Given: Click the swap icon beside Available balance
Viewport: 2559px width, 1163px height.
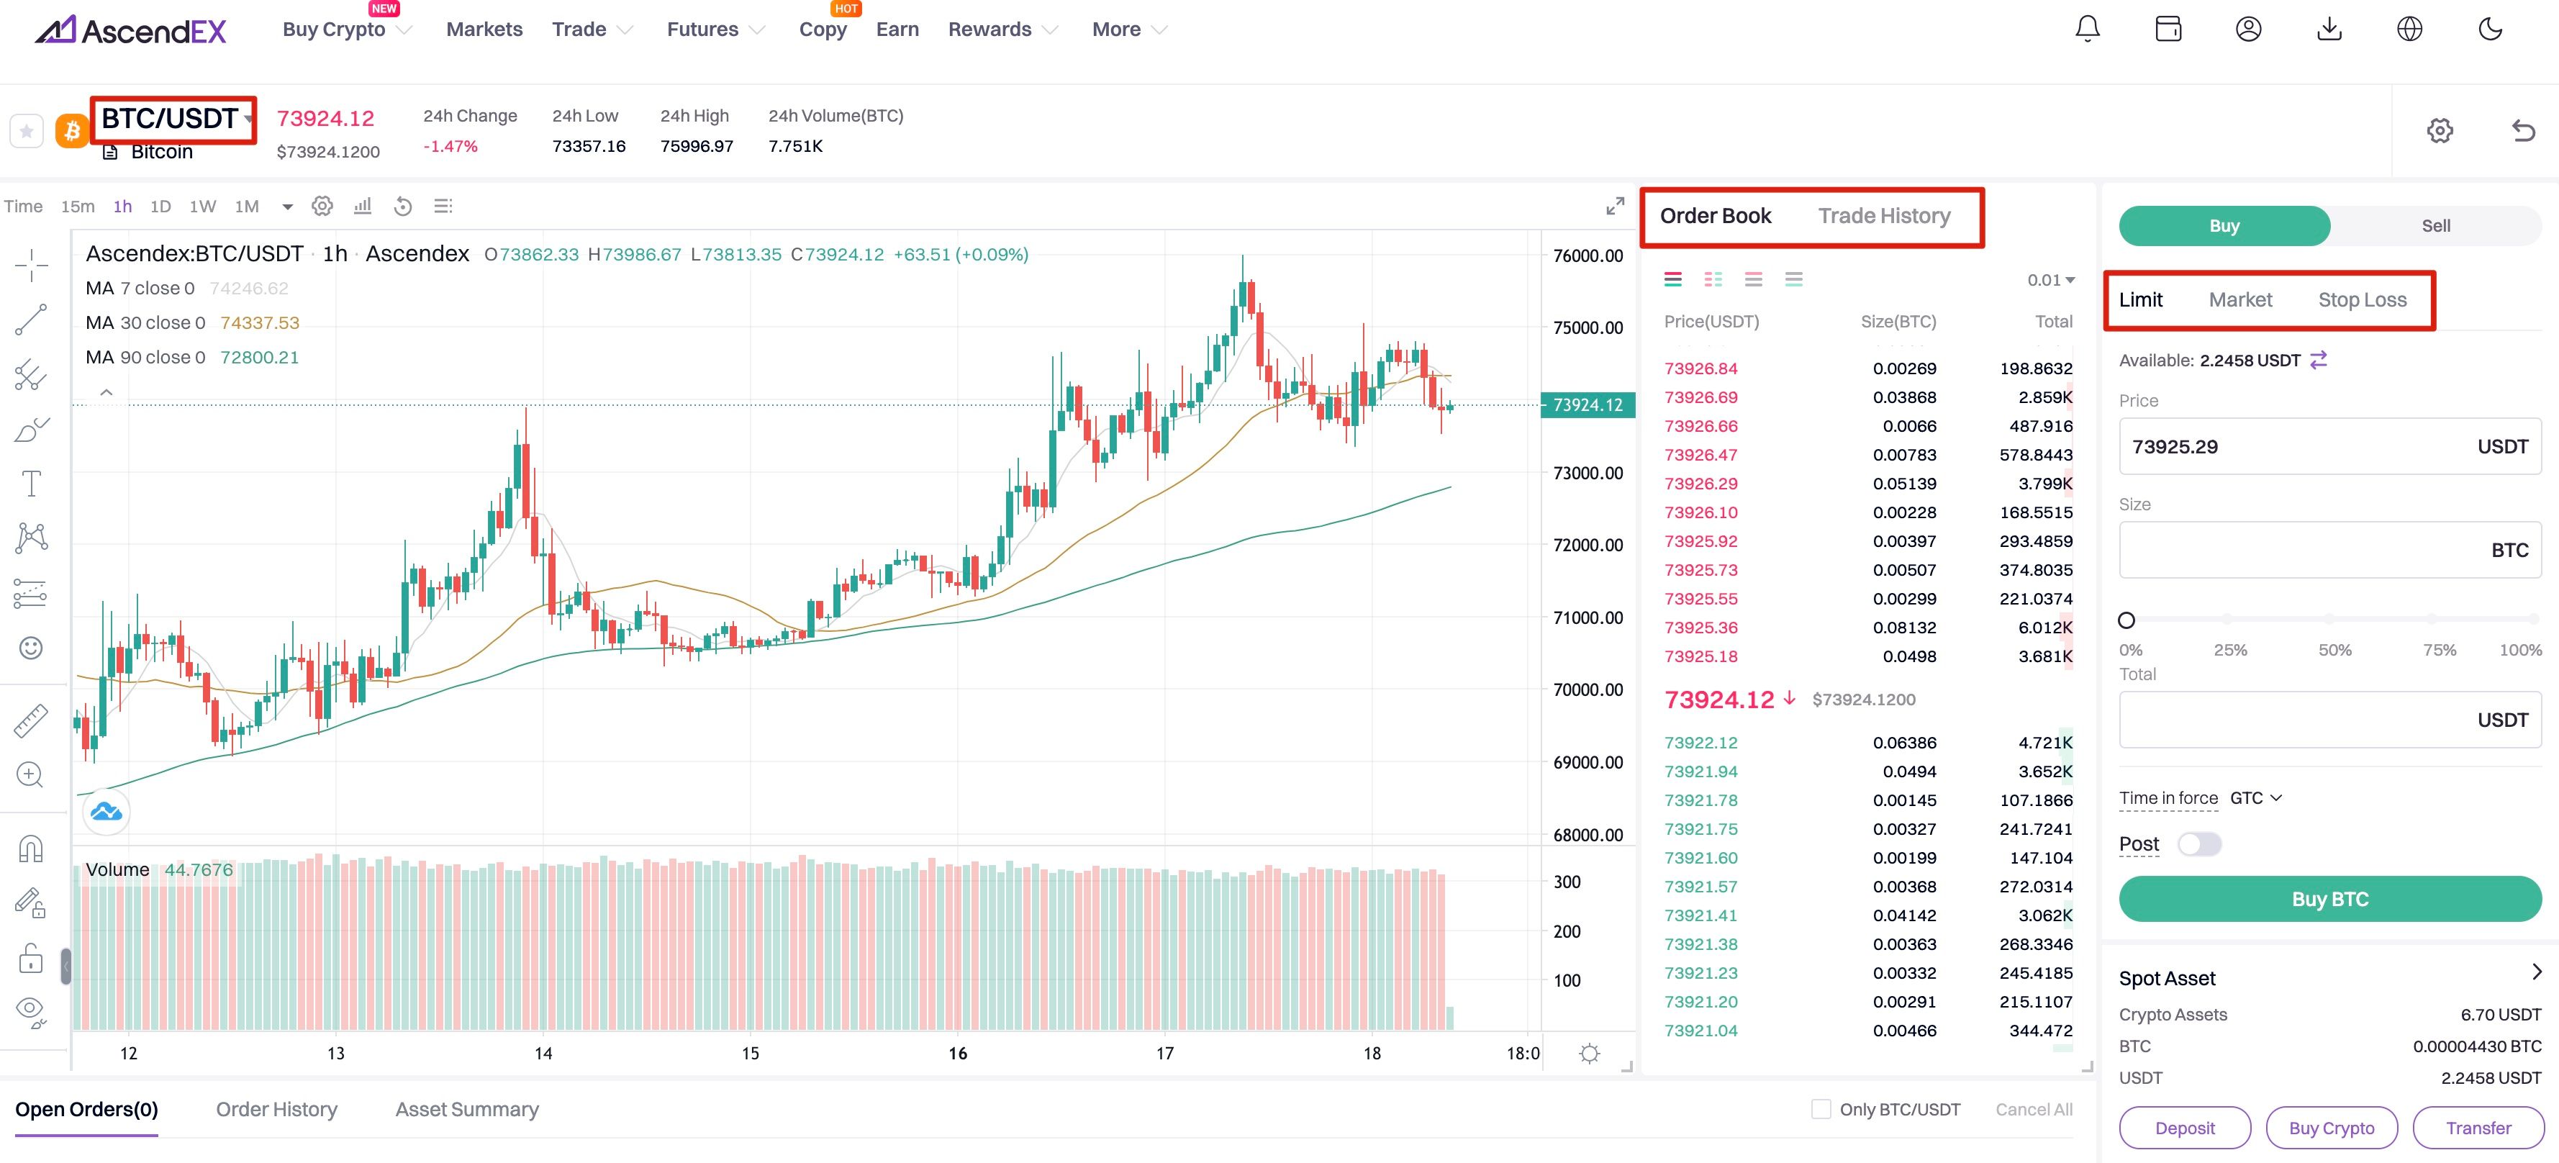Looking at the screenshot, I should coord(2319,361).
